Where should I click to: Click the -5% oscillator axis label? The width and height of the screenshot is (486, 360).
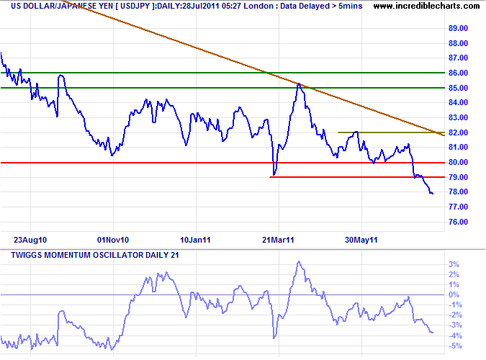455,346
